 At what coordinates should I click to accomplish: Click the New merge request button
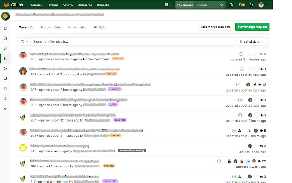coord(252,27)
